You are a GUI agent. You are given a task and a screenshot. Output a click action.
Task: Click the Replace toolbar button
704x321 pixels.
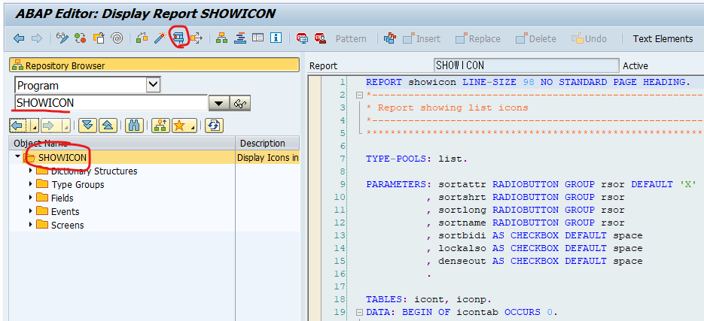(x=477, y=39)
